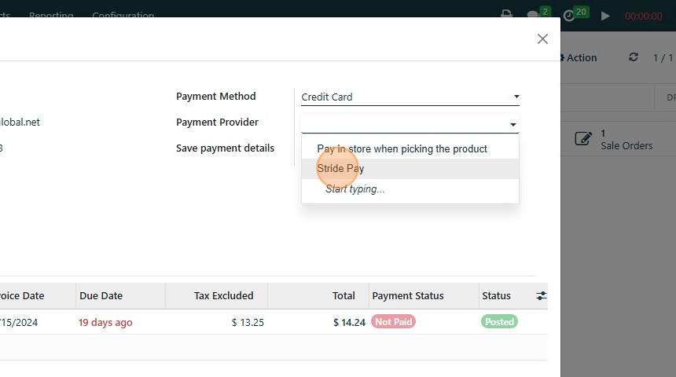This screenshot has width=676, height=377.
Task: Open the Action menu
Action: click(578, 57)
